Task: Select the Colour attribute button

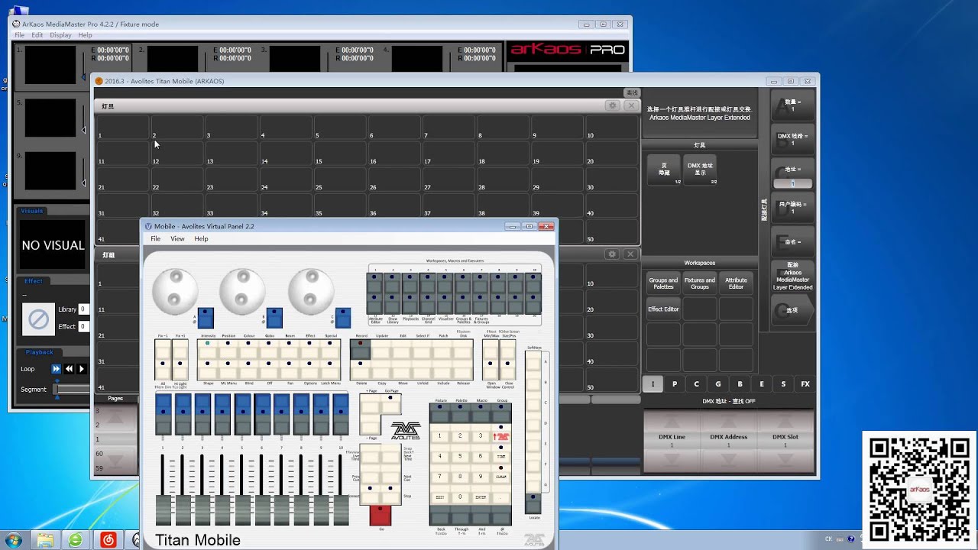Action: point(248,349)
